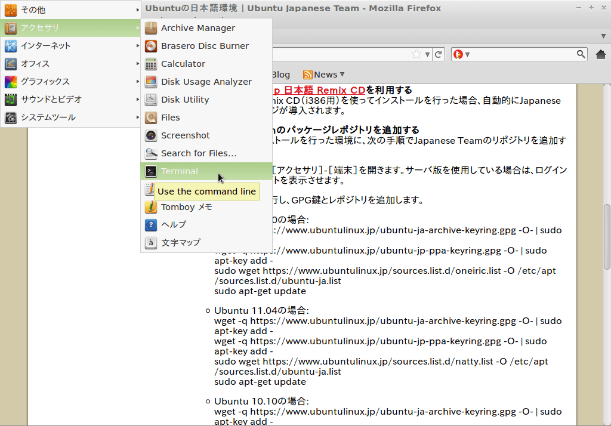611x426 pixels.
Task: Click the search magnifier in Firefox
Action: (x=581, y=54)
